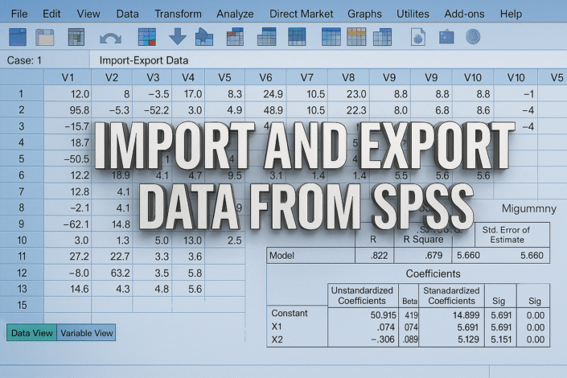
Task: Click the Case: 1 field
Action: [x=45, y=60]
